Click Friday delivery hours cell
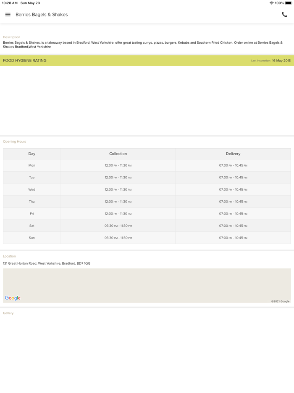 [233, 214]
